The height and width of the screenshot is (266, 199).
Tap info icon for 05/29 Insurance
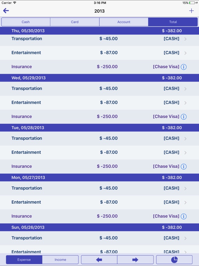point(184,117)
